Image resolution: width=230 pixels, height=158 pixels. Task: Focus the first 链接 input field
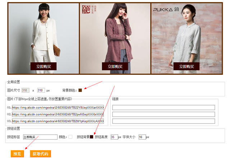pos(164,108)
